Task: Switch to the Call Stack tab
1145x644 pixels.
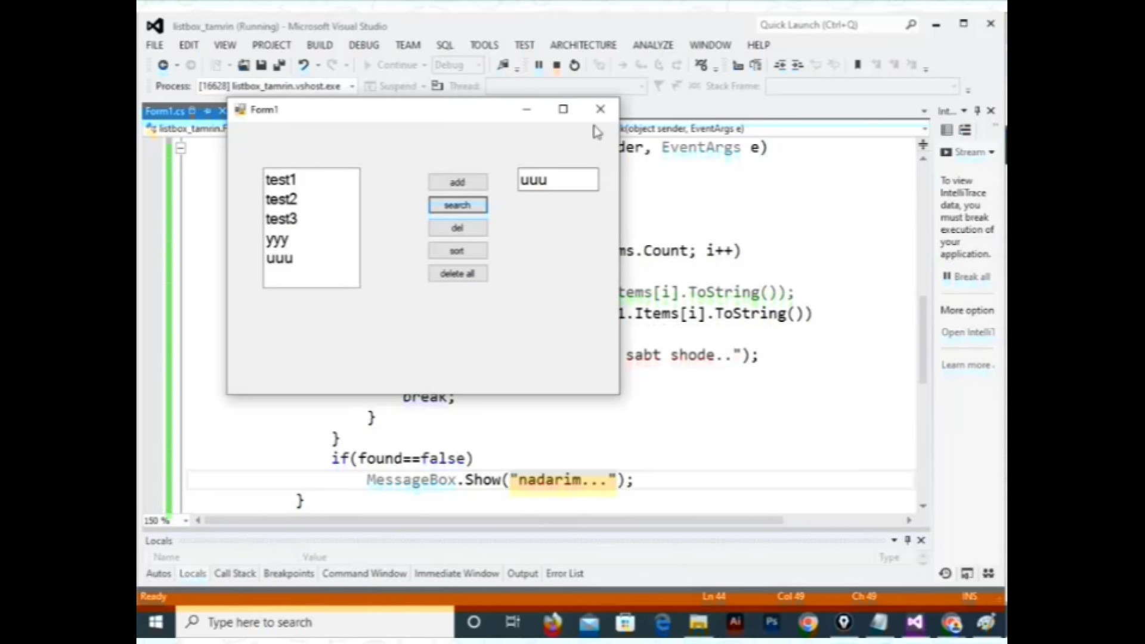Action: point(234,574)
